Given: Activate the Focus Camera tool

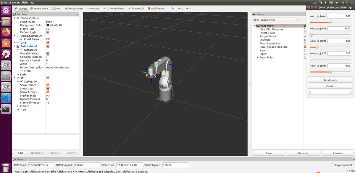Looking at the screenshot, I should (74, 9).
